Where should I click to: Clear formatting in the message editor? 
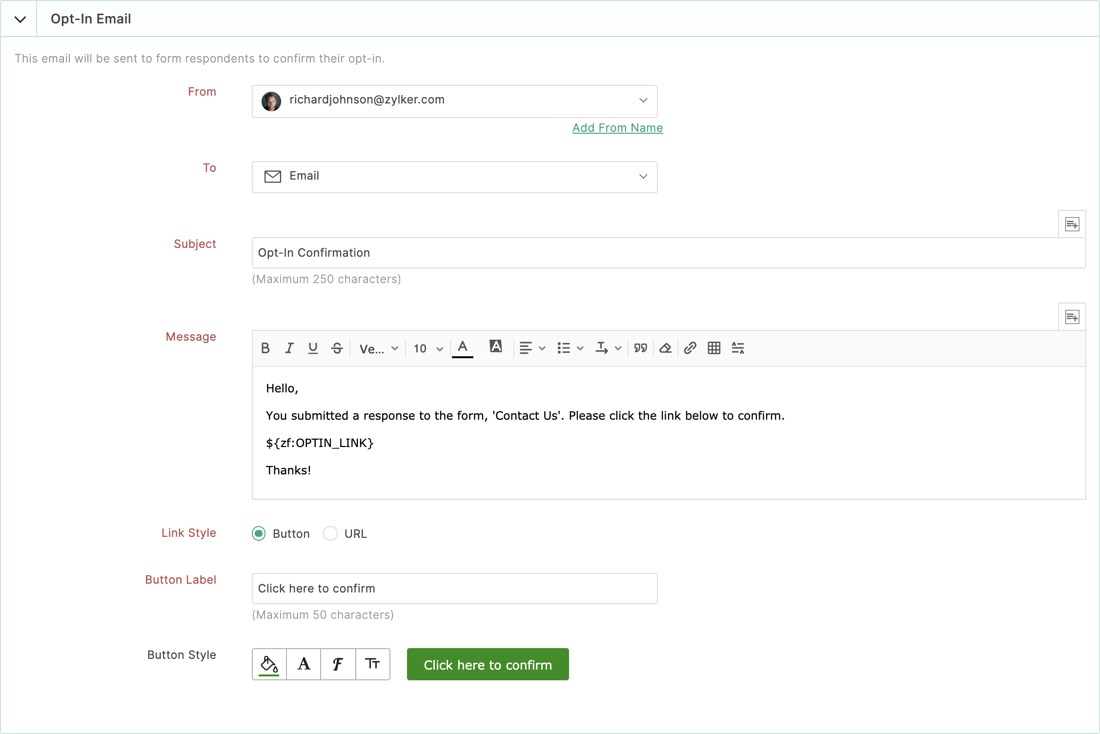665,348
